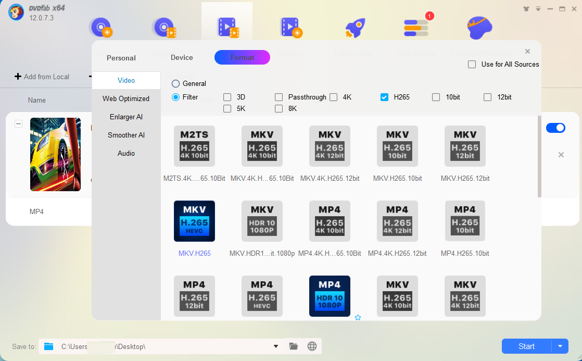Viewport: 582px width, 361px height.
Task: Open the Launchpad rocket icon
Action: pyautogui.click(x=355, y=28)
